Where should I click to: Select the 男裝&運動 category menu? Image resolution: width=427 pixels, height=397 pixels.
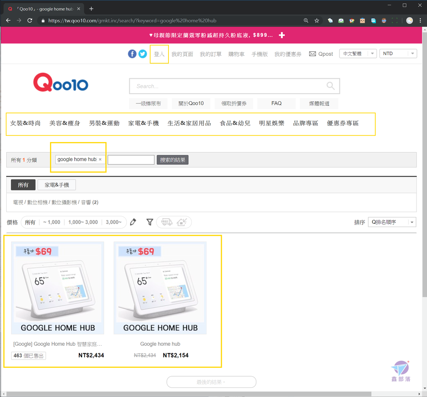(x=104, y=123)
